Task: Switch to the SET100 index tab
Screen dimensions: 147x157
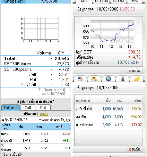Action: (x=101, y=1)
